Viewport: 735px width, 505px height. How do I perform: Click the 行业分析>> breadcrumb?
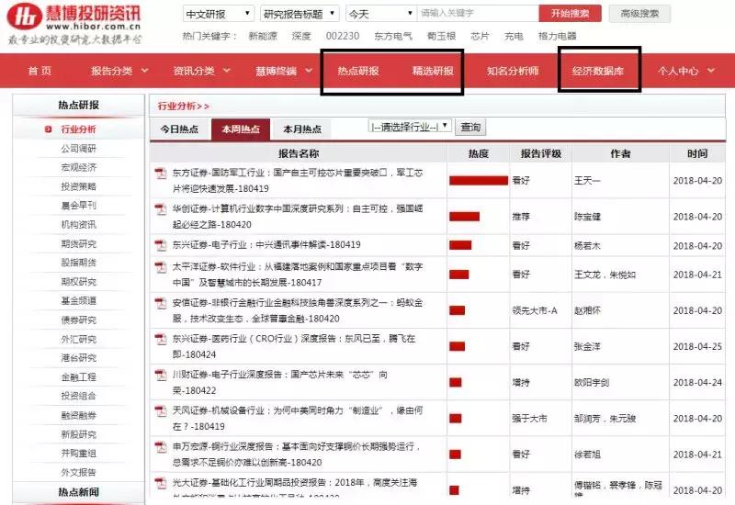(x=183, y=107)
